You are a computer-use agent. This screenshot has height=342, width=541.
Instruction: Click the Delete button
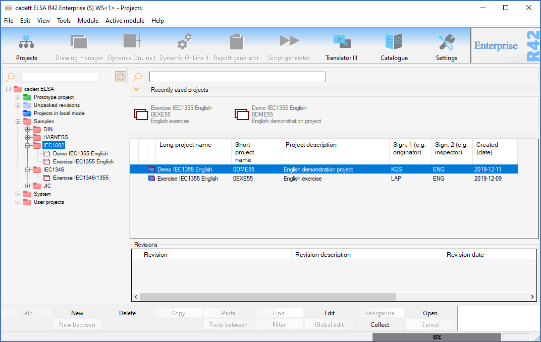(x=127, y=313)
